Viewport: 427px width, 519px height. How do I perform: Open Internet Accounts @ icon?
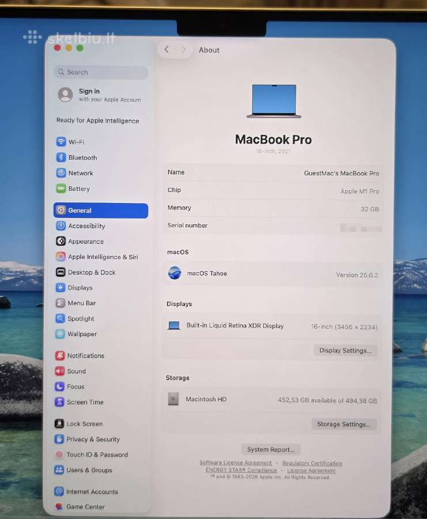tap(59, 491)
